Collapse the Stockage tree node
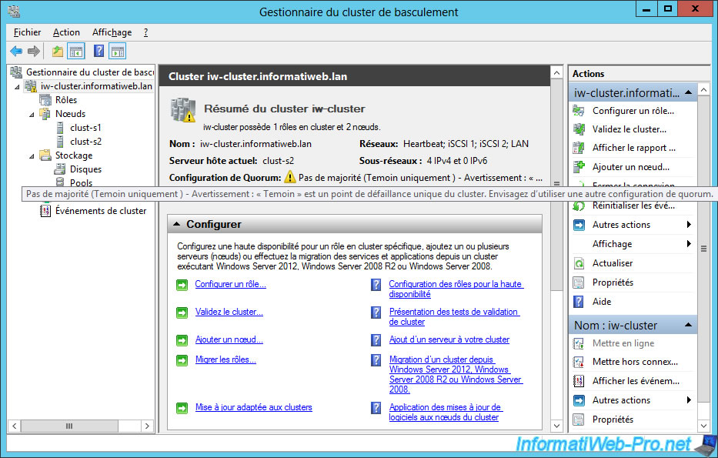Image resolution: width=718 pixels, height=458 pixels. point(32,155)
